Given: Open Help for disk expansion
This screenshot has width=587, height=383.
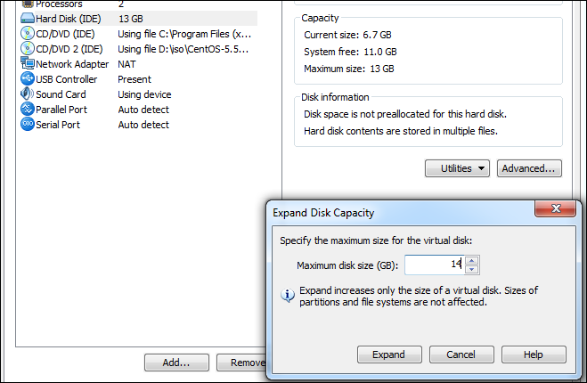Looking at the screenshot, I should [x=533, y=354].
